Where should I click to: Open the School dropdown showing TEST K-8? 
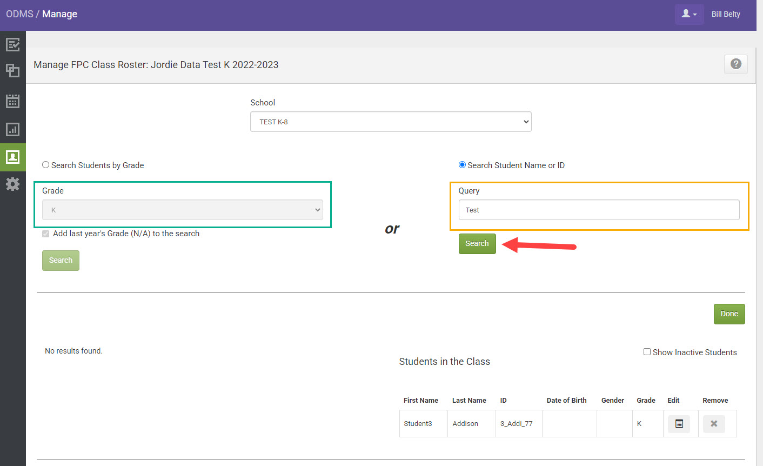point(391,122)
